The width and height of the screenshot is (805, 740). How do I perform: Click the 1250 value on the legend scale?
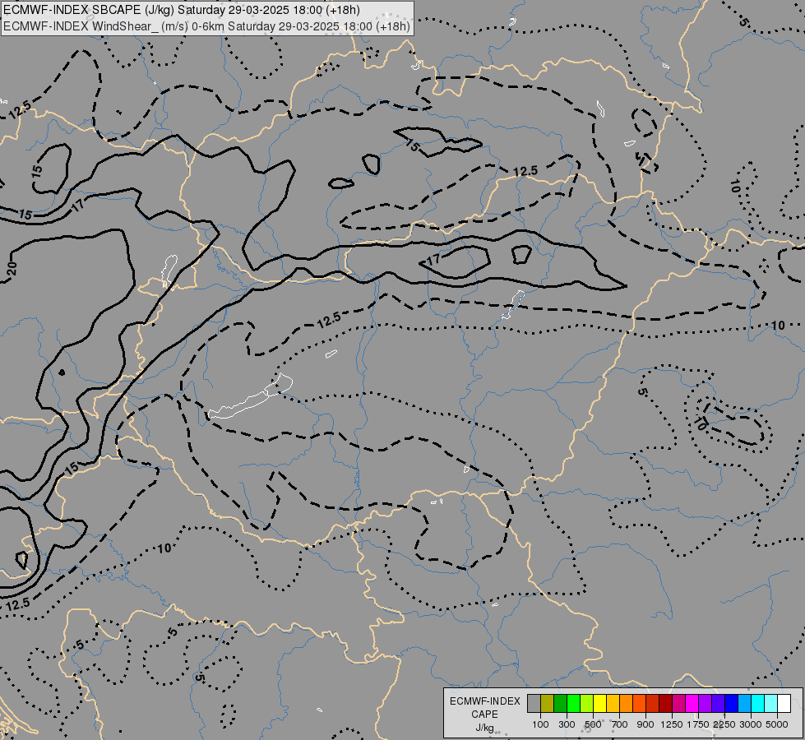(672, 724)
